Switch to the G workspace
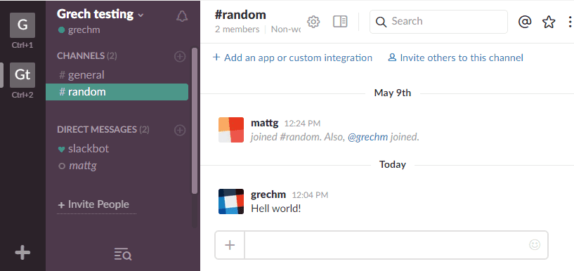The width and height of the screenshot is (574, 271). click(x=22, y=25)
